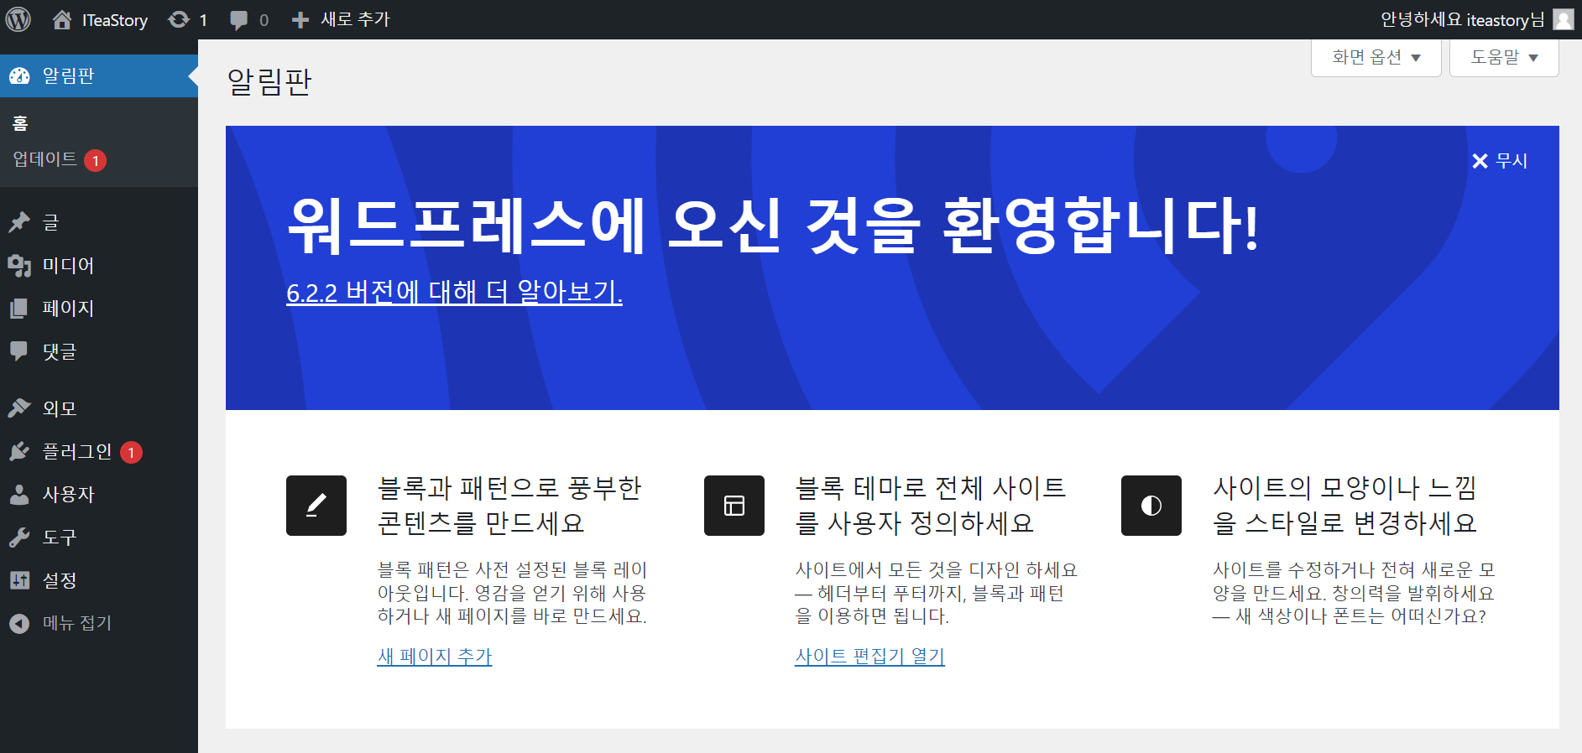This screenshot has height=753, width=1582.
Task: Expand the 도움말 dropdown
Action: (1504, 58)
